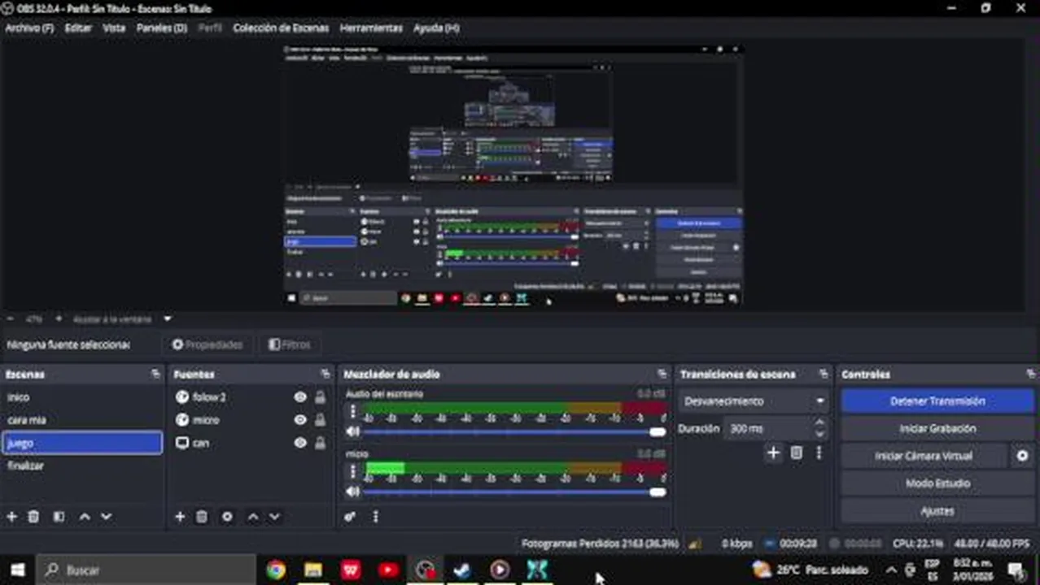Open the Archivo (F) menu
The height and width of the screenshot is (585, 1040).
[29, 28]
